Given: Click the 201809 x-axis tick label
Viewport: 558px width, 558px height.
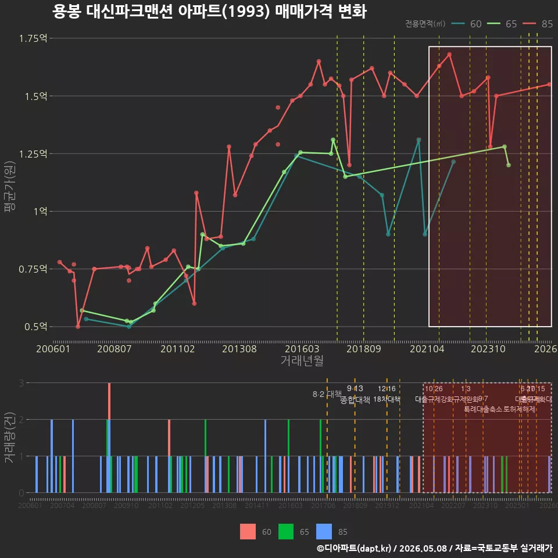Looking at the screenshot, I should pyautogui.click(x=364, y=349).
